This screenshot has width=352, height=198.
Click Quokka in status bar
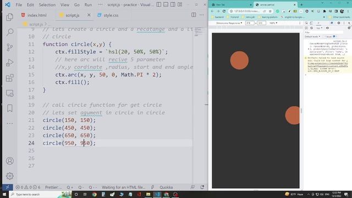[166, 187]
